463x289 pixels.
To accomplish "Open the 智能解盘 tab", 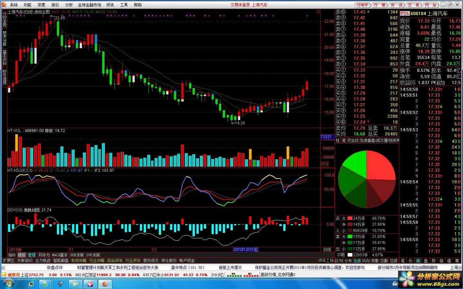I will pos(61,260).
